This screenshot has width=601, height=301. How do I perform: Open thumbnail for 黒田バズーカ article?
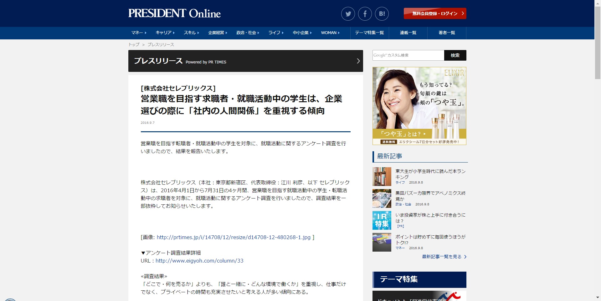[382, 198]
